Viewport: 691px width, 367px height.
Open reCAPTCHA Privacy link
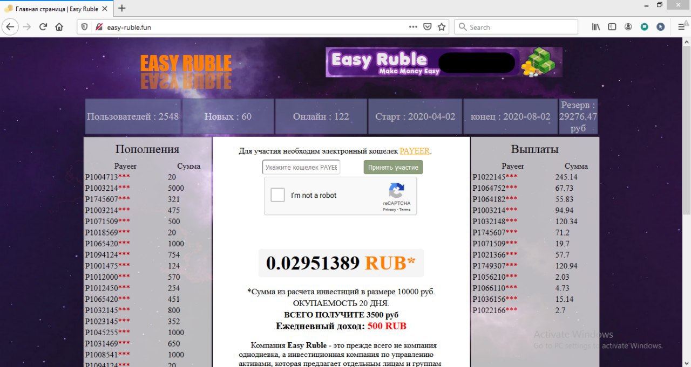389,210
